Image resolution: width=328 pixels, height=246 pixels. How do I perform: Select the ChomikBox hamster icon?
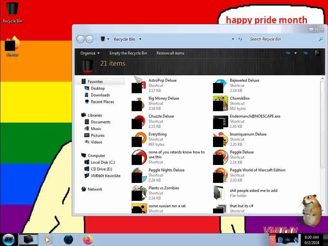point(220,103)
